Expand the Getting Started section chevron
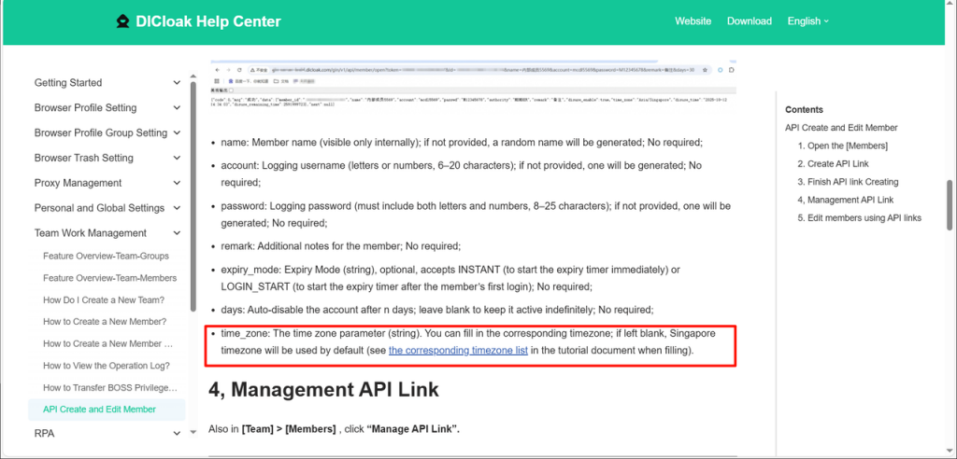Viewport: 957px width, 459px height. click(177, 83)
